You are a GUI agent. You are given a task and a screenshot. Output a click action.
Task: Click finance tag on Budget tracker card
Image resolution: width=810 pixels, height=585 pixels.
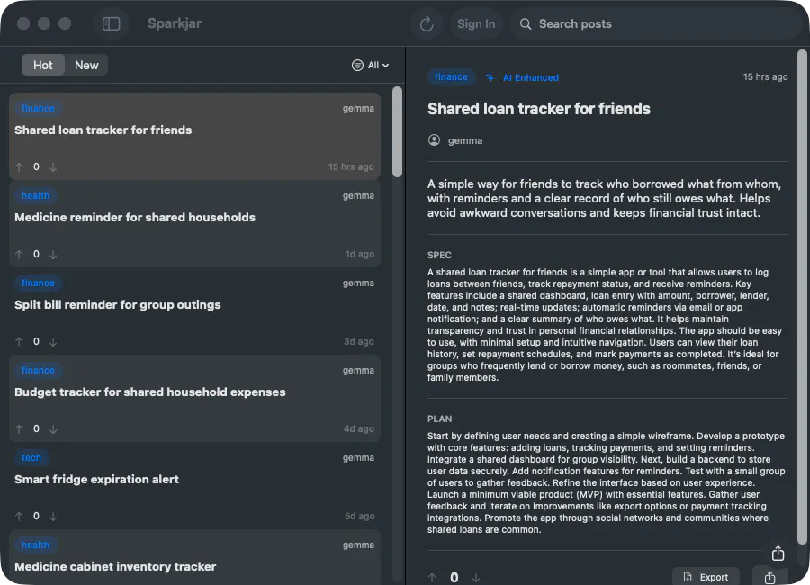tap(38, 371)
